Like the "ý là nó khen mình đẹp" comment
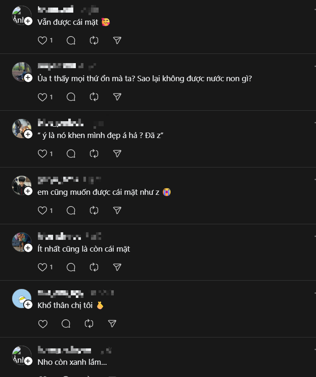 [43, 154]
